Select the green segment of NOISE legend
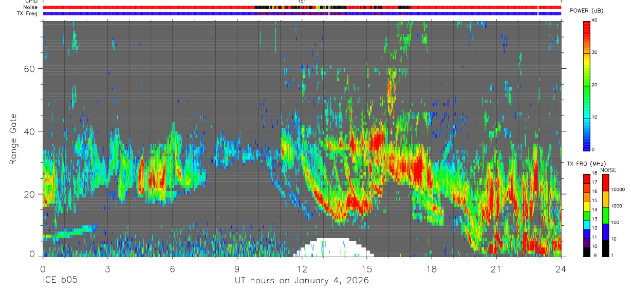Viewport: 631px width, 291px height. point(606,216)
